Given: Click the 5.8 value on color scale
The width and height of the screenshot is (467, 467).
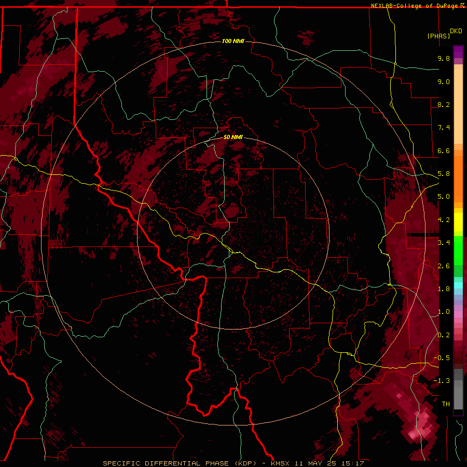Looking at the screenshot, I should (444, 174).
